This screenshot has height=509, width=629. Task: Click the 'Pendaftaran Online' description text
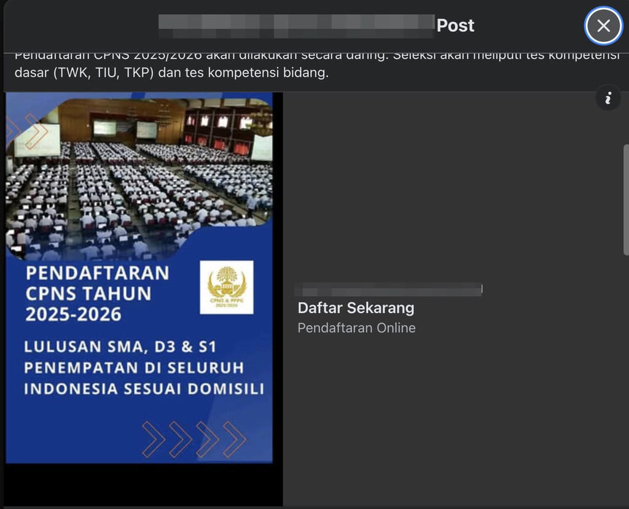point(356,328)
